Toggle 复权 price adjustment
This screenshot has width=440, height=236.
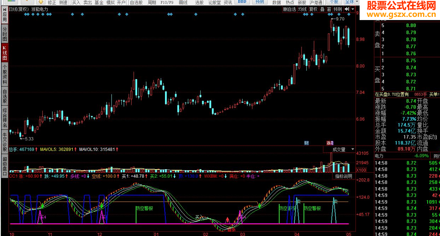[x=313, y=9]
